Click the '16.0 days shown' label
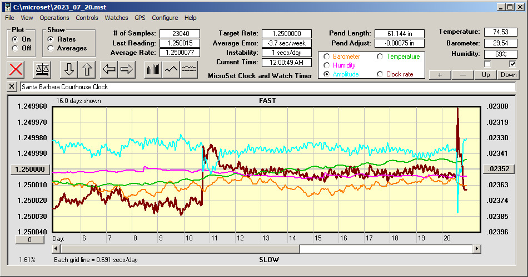Screen dimensions: 528x277 pyautogui.click(x=78, y=101)
